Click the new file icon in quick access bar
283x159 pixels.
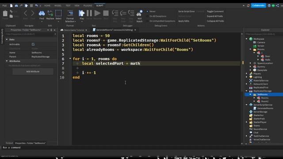[11, 6]
